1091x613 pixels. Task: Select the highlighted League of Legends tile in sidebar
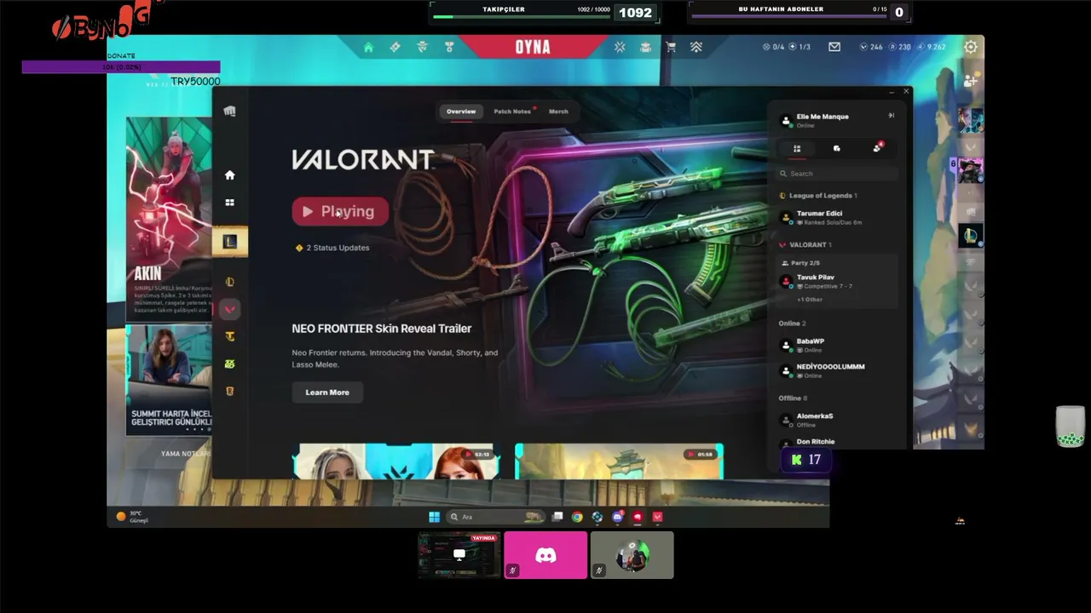[230, 242]
